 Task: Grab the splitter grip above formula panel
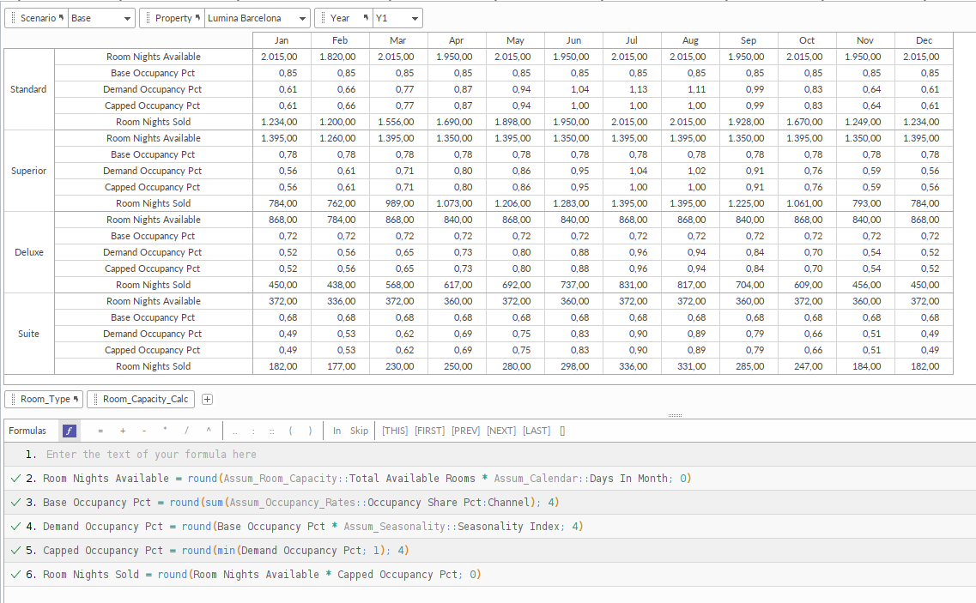(x=675, y=415)
